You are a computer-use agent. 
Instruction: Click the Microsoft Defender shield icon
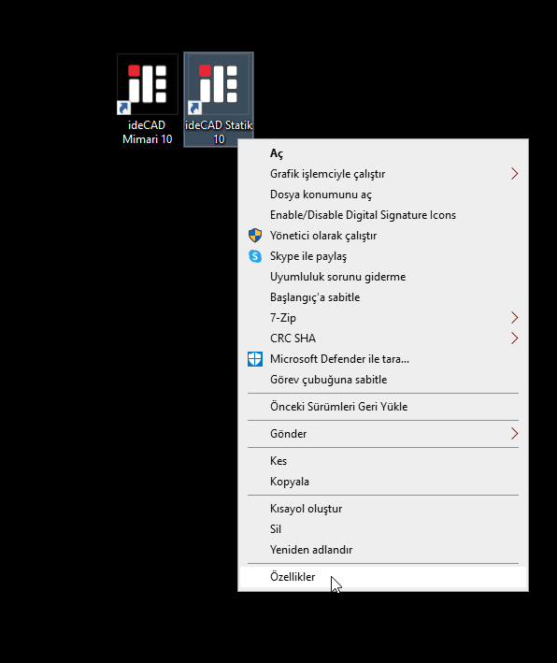coord(255,359)
